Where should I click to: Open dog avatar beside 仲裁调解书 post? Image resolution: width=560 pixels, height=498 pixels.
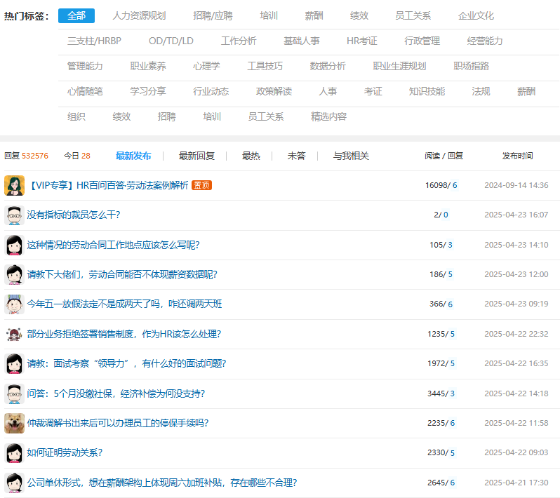[x=14, y=423]
